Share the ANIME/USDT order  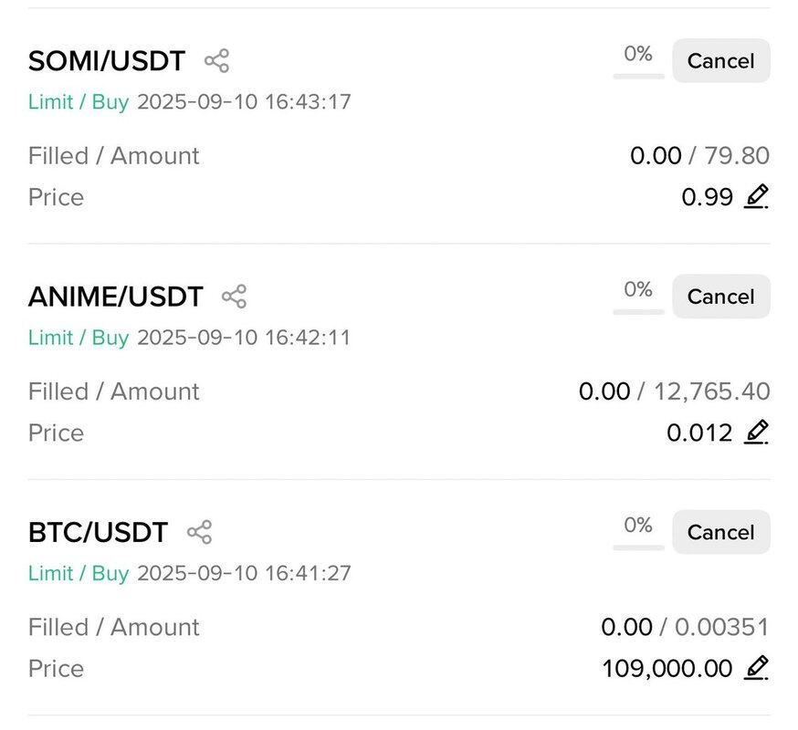pyautogui.click(x=234, y=297)
